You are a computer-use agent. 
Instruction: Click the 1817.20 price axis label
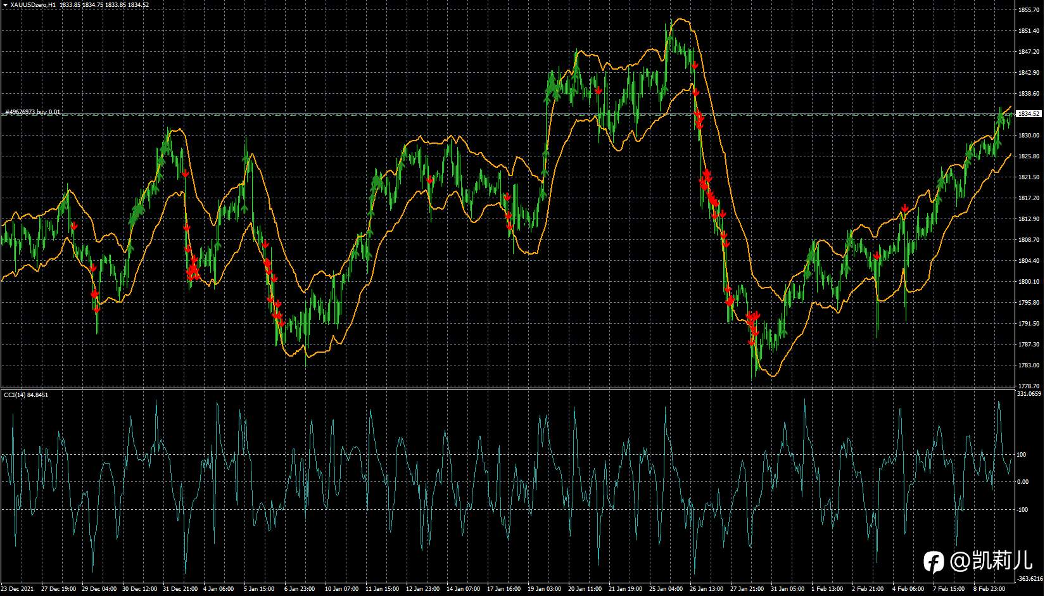coord(1029,198)
